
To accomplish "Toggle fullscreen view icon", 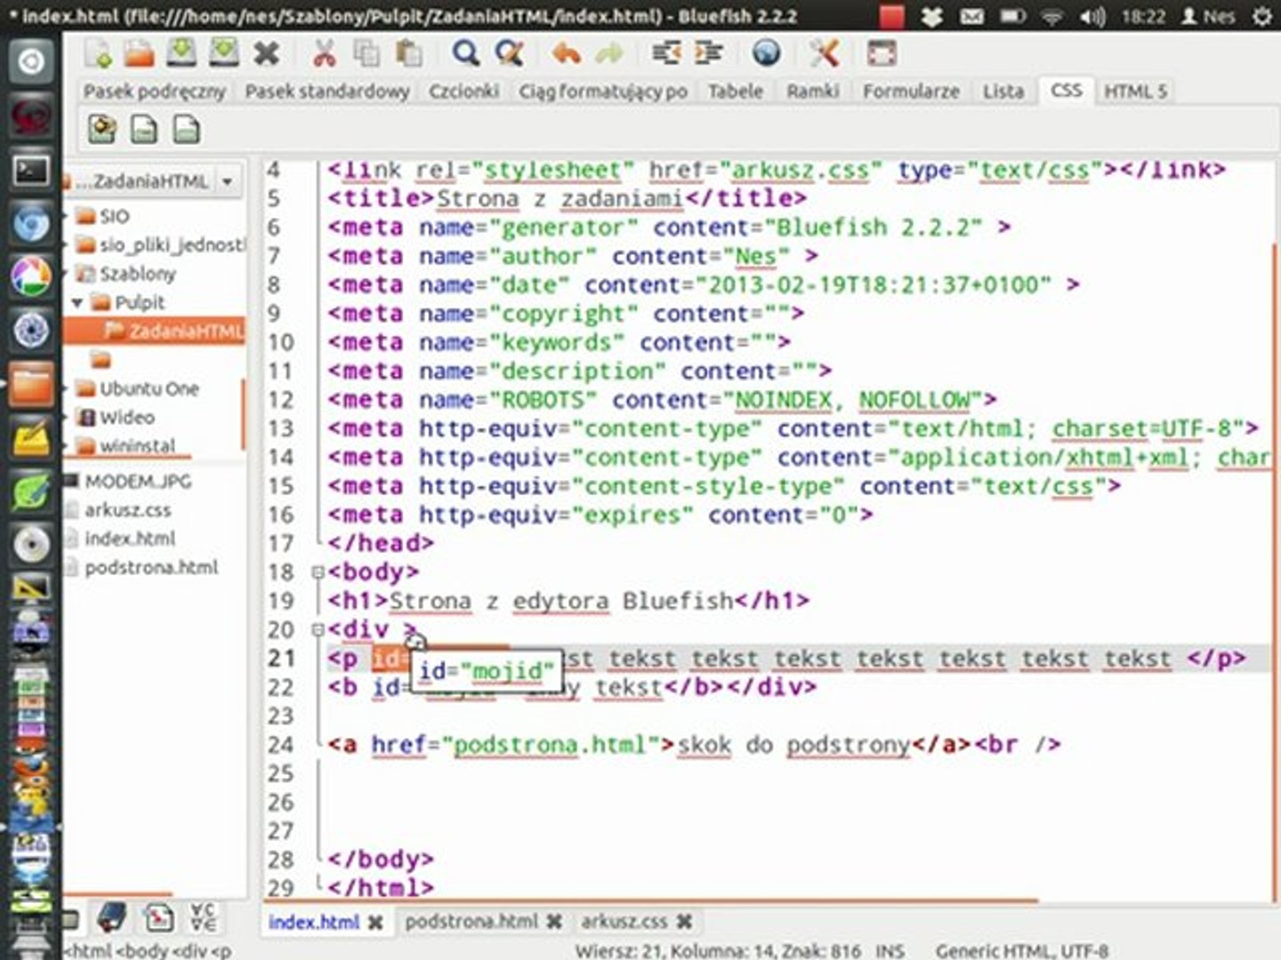I will [882, 54].
